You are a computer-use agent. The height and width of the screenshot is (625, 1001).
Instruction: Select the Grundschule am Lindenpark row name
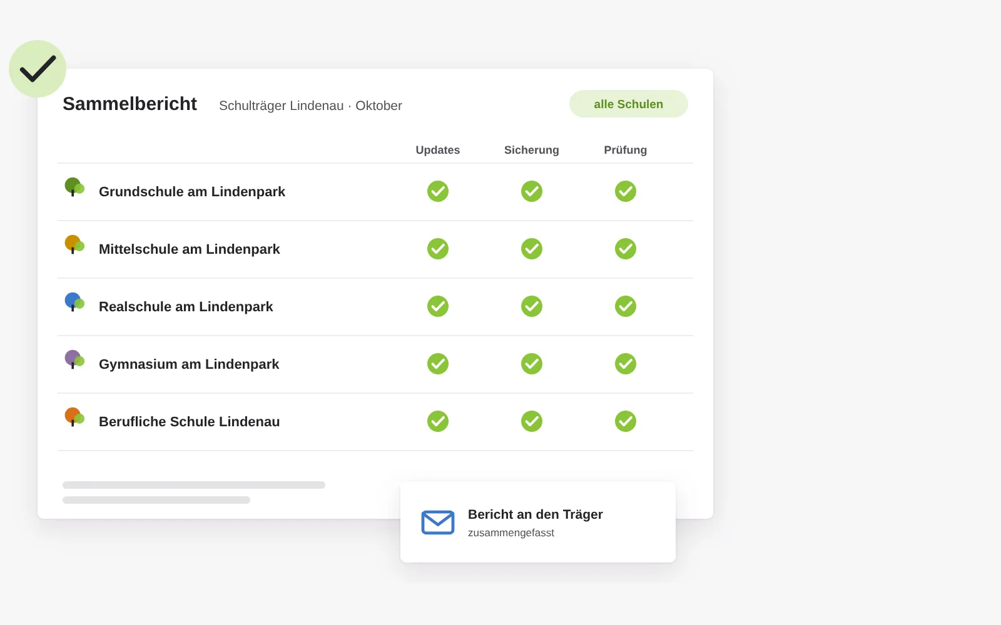[192, 192]
